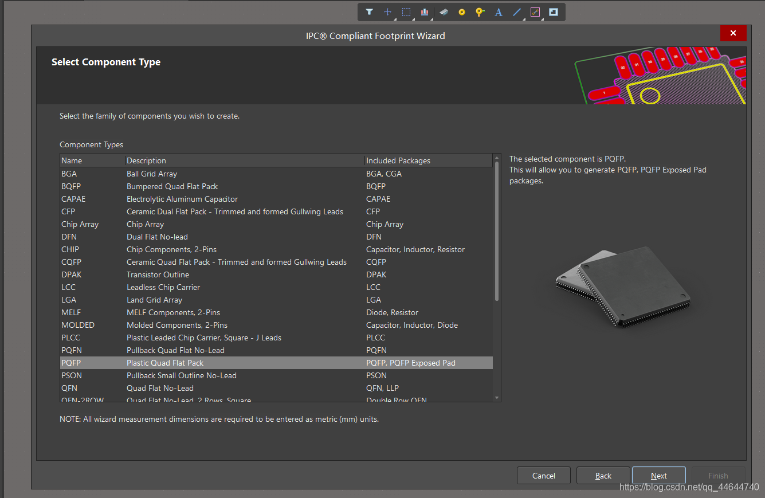The width and height of the screenshot is (765, 498).
Task: Select the QFN Quad Flat No-Lead row
Action: tap(276, 388)
